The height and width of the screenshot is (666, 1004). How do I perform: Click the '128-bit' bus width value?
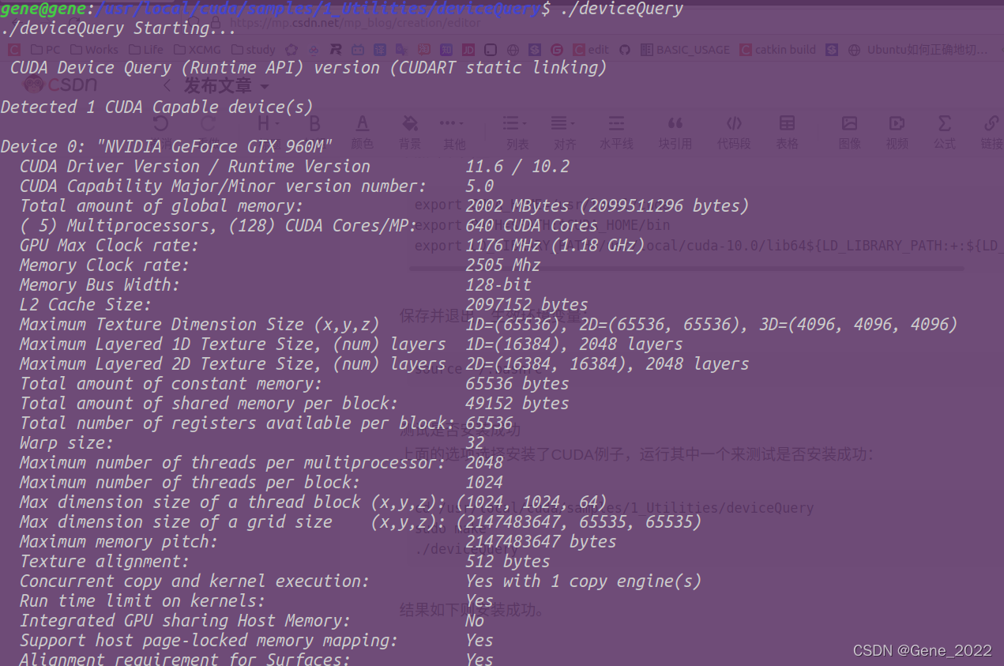pos(498,284)
